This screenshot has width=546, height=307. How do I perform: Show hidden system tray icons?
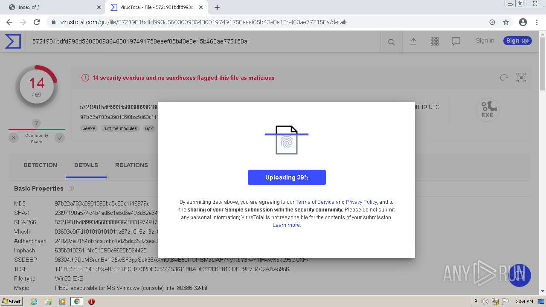click(476, 301)
